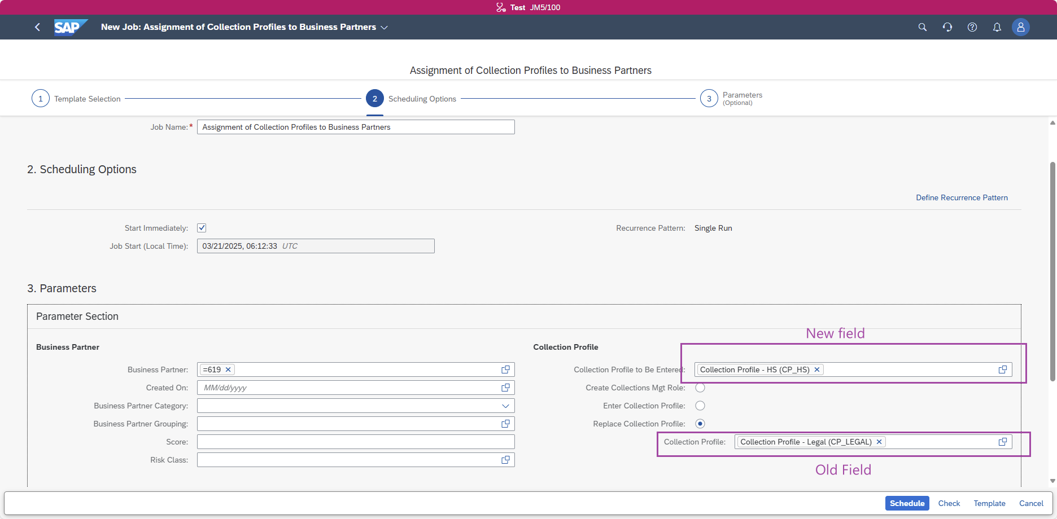Open value help for Collection Profile field

point(1003,442)
